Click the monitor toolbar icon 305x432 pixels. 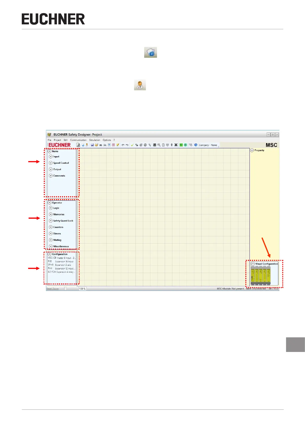pyautogui.click(x=167, y=145)
